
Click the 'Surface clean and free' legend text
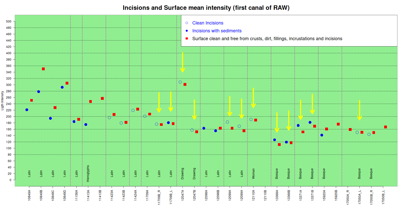coord(267,39)
